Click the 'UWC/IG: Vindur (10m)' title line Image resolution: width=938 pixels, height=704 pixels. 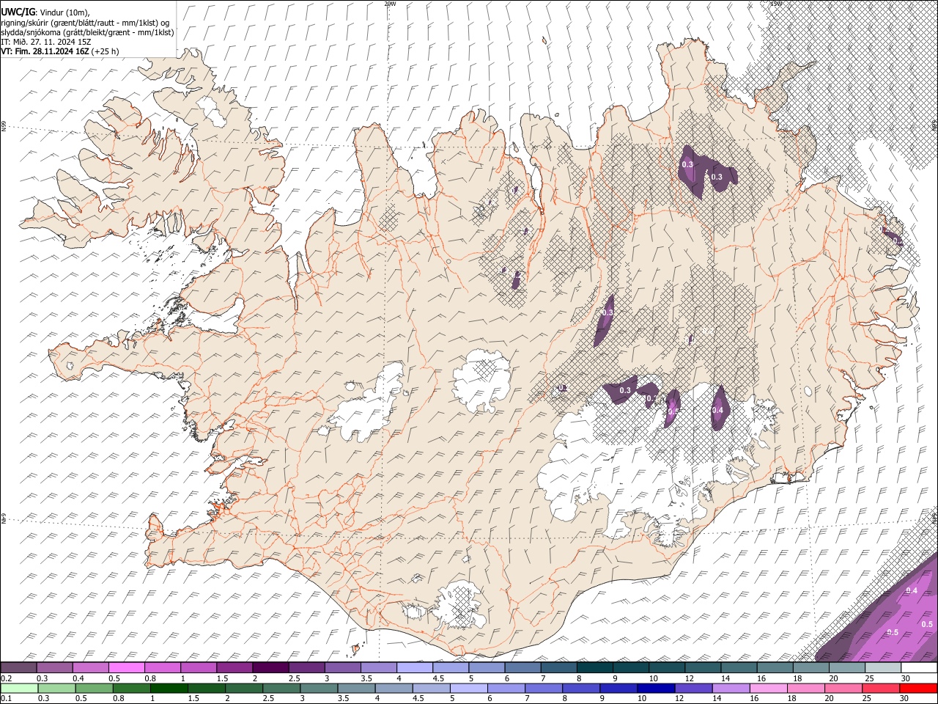[x=45, y=12]
